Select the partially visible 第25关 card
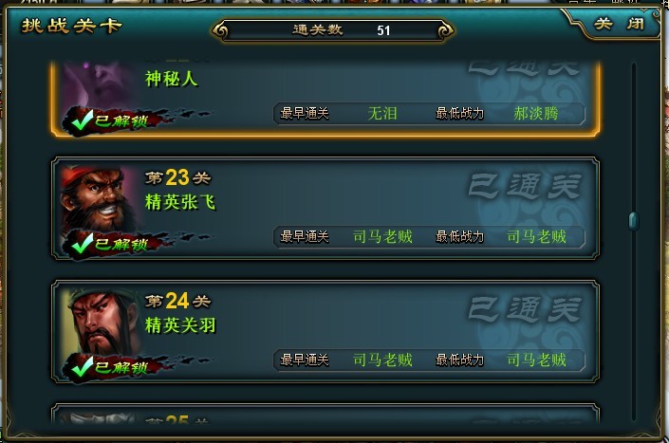This screenshot has width=669, height=443. (x=325, y=414)
